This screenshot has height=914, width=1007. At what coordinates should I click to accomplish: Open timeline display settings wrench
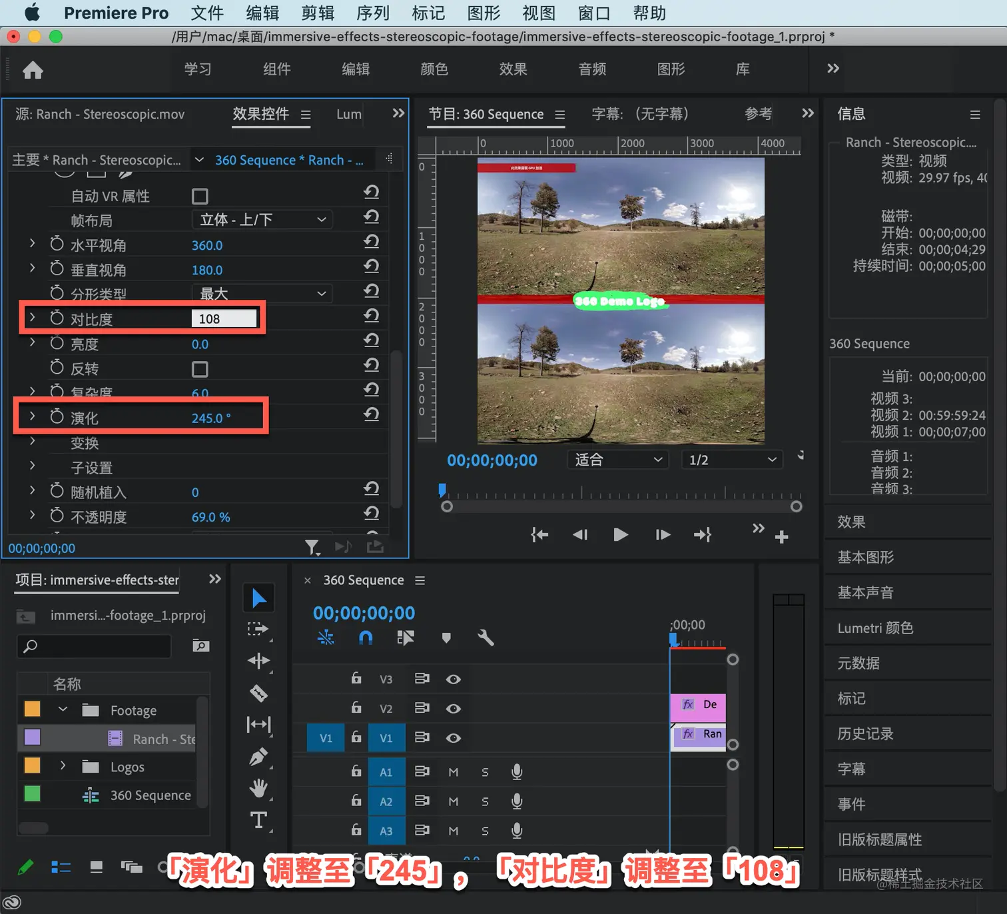[x=486, y=638]
